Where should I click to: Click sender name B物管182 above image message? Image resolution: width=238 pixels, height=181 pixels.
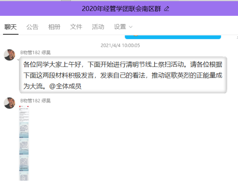coord(35,101)
